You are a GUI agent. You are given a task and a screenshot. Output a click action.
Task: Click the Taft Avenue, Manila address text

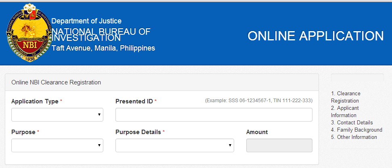(x=103, y=48)
